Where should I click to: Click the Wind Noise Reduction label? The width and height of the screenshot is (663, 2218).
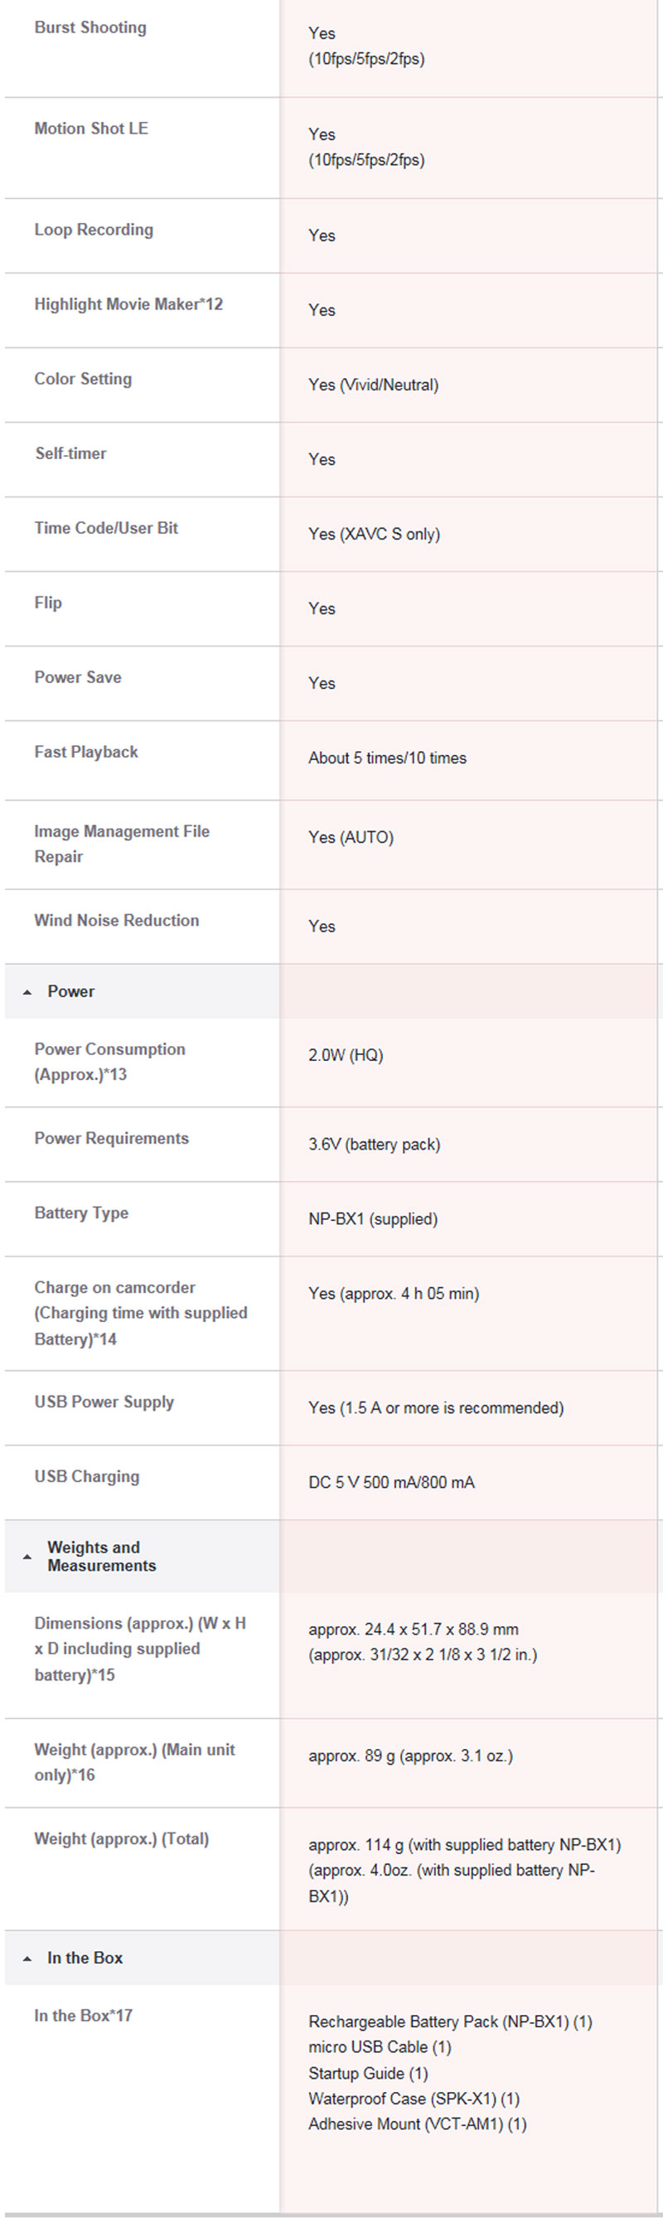116,920
